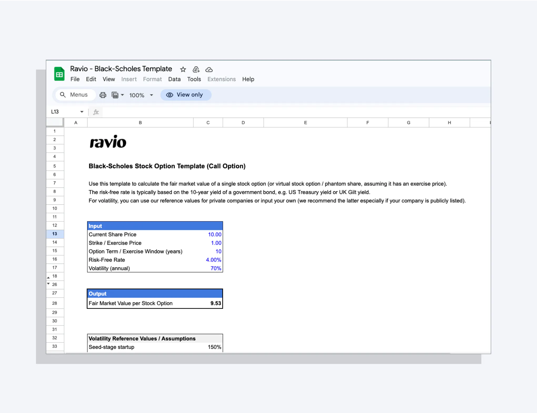This screenshot has width=537, height=413.
Task: Select column D header
Action: pyautogui.click(x=243, y=123)
